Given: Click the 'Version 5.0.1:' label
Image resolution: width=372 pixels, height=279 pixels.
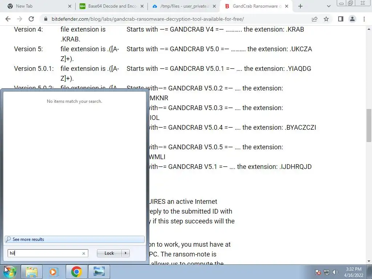Looking at the screenshot, I should pos(34,69).
